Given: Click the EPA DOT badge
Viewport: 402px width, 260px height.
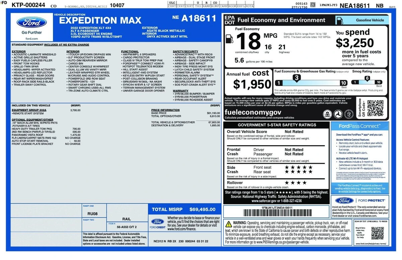Looking at the screenshot, I should pos(230,20).
